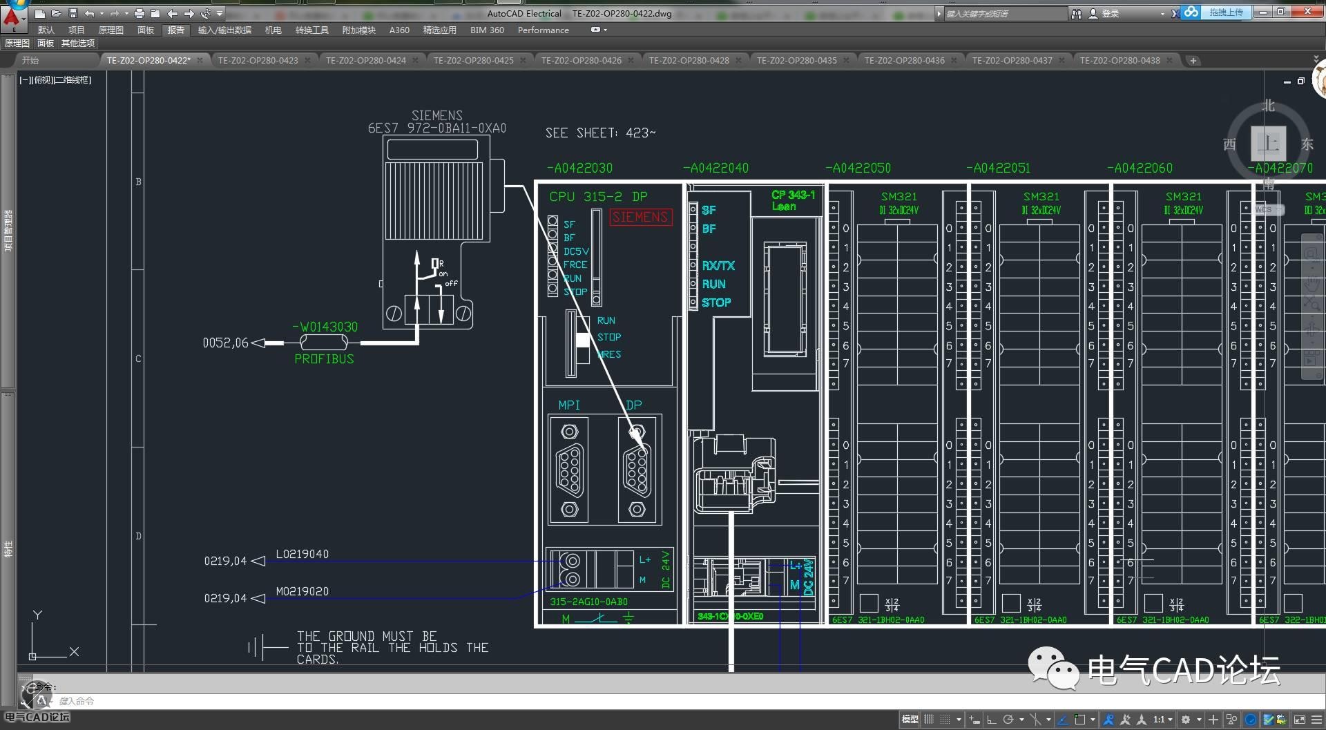Open the 输入/输出数据 ribbon tab
This screenshot has height=730, width=1326.
click(x=224, y=30)
